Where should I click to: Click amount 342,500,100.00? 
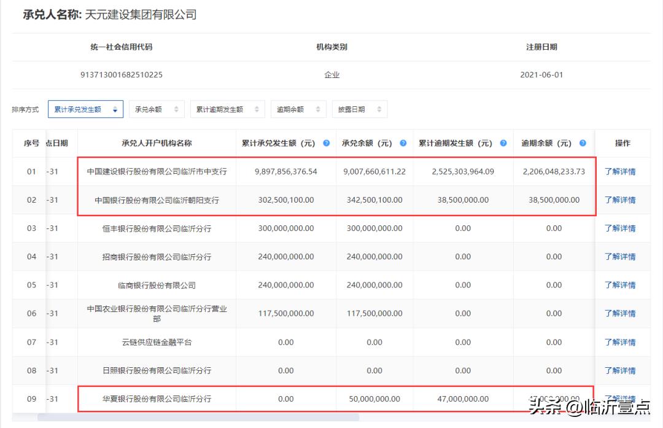[374, 200]
